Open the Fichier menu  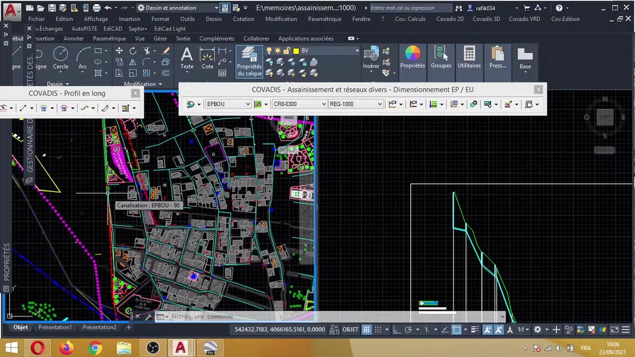[37, 19]
